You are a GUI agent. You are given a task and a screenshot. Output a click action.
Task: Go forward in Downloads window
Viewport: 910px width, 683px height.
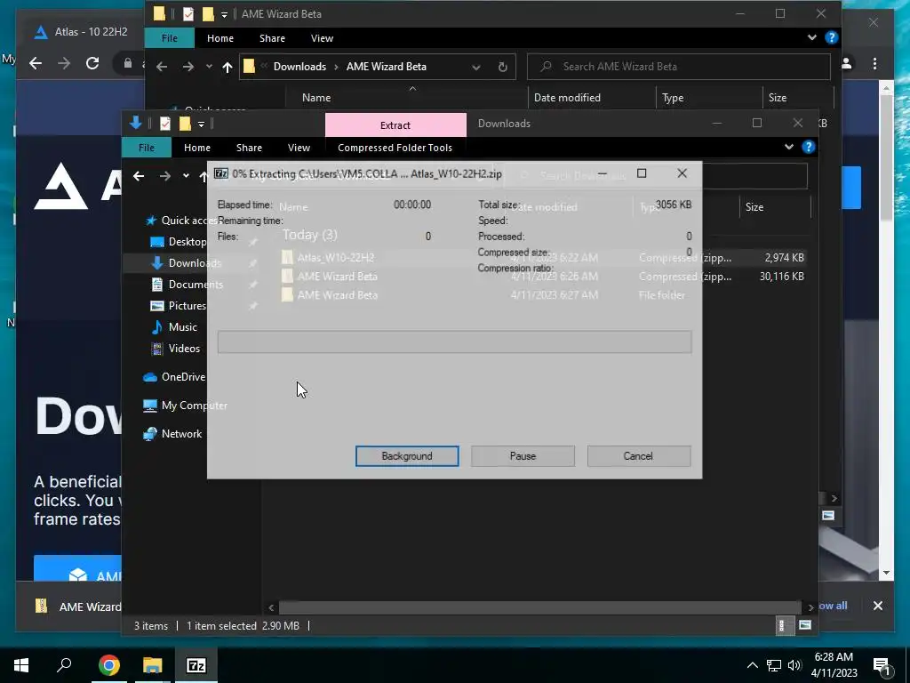pyautogui.click(x=164, y=176)
